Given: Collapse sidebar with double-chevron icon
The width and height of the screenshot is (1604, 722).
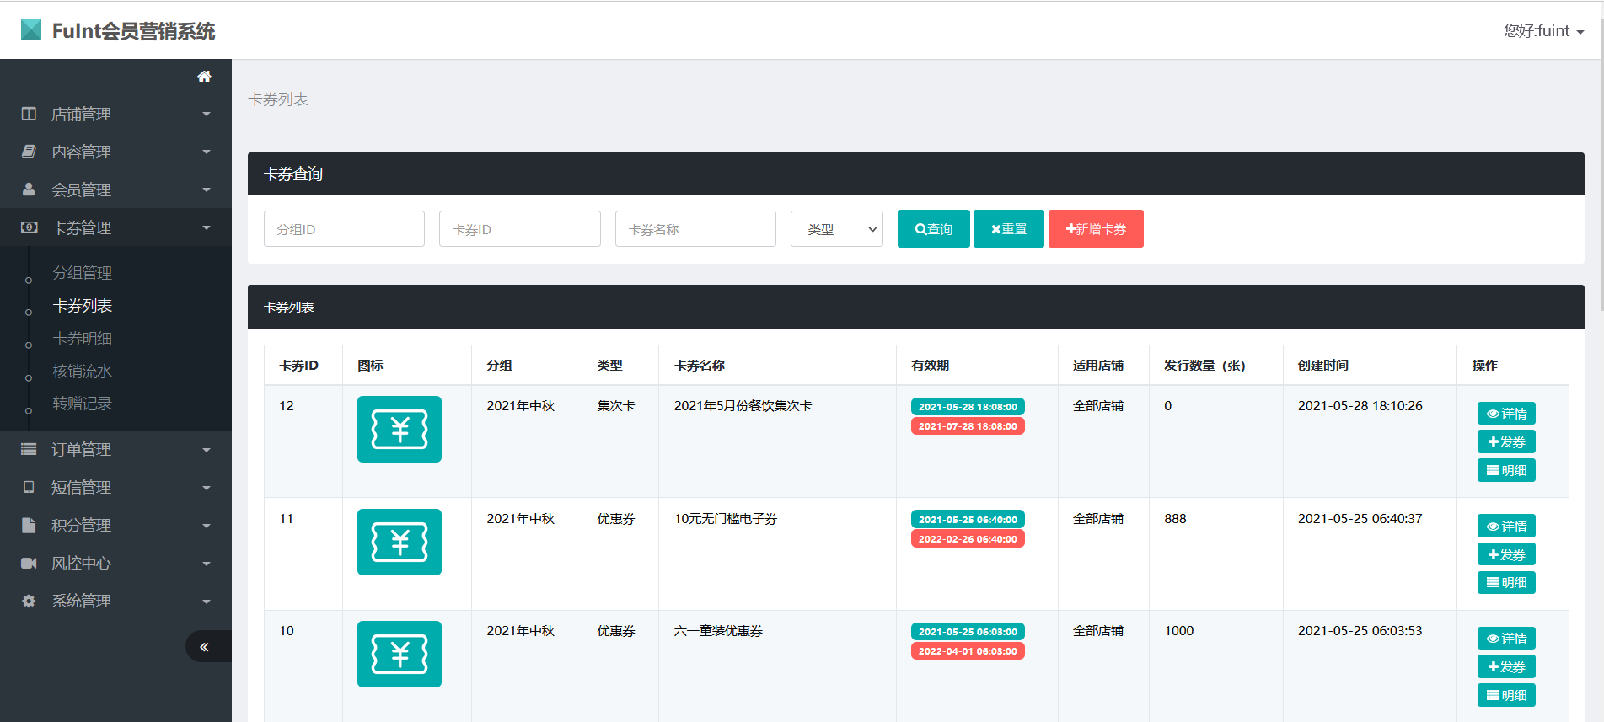Looking at the screenshot, I should (x=204, y=647).
